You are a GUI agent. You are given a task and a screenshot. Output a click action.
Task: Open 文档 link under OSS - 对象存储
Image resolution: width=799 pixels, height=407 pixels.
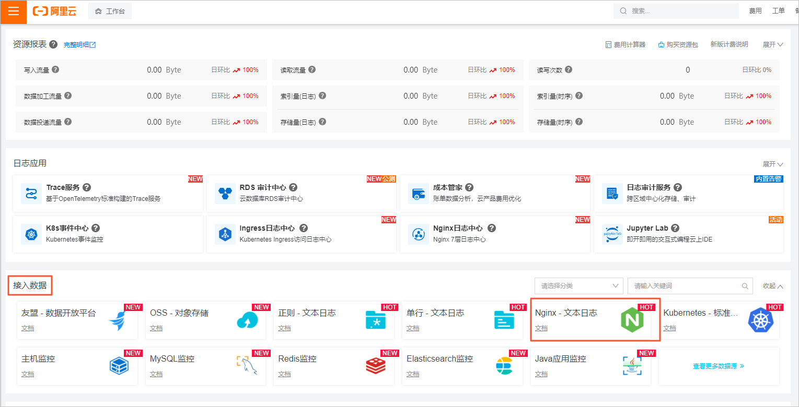(x=156, y=328)
